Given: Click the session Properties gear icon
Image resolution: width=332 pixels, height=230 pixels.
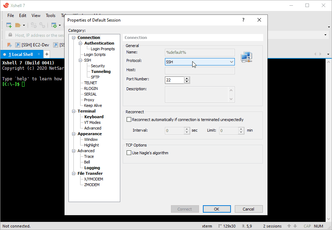Looking at the screenshot, I should click(x=54, y=25).
